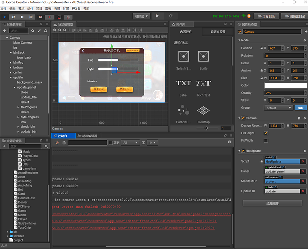The width and height of the screenshot is (308, 249).
Task: Open the 文件 menu
Action: [x=4, y=8]
